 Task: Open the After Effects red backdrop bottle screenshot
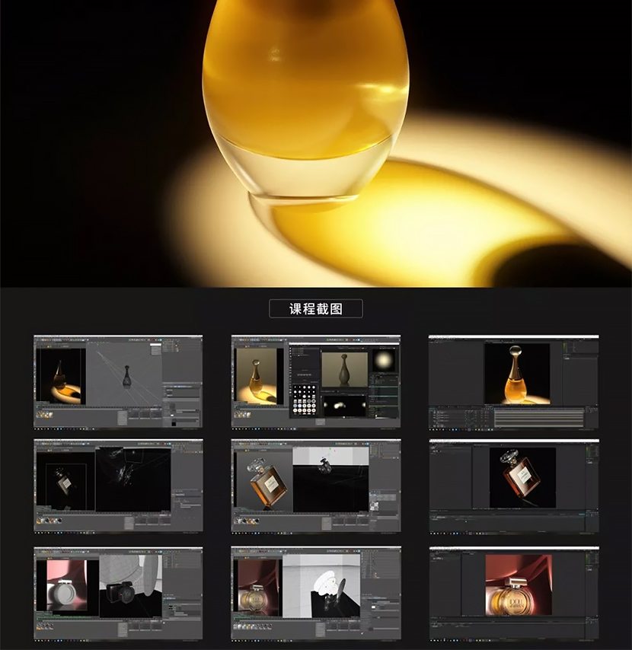click(x=513, y=593)
